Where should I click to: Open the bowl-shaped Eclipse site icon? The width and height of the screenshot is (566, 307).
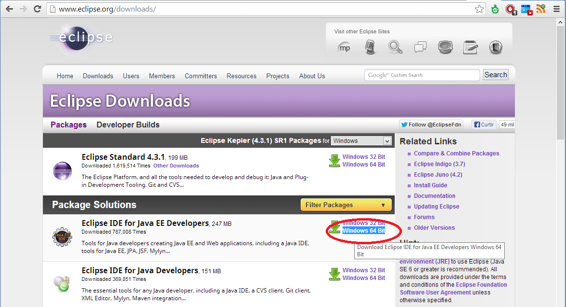445,47
